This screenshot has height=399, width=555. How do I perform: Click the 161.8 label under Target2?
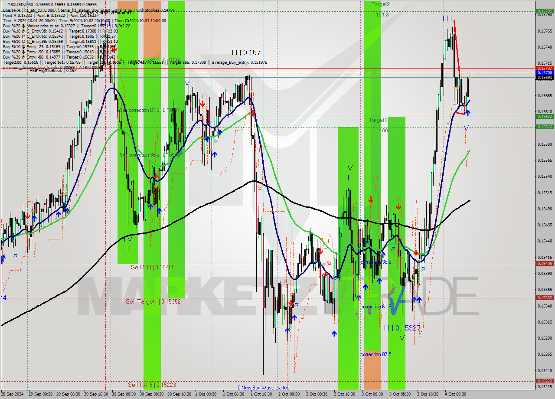coord(382,14)
